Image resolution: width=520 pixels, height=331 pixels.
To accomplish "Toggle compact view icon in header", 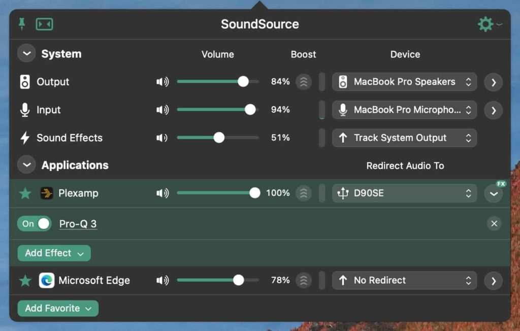I will click(x=45, y=24).
